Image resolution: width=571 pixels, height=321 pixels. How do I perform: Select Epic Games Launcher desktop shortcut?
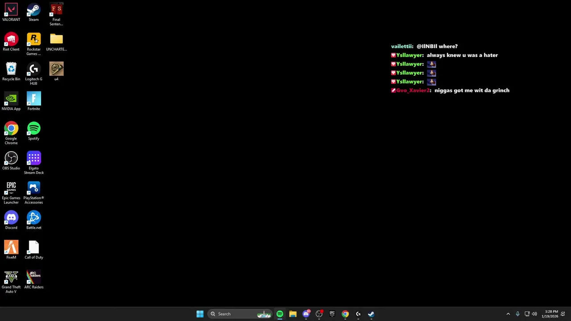click(x=11, y=193)
